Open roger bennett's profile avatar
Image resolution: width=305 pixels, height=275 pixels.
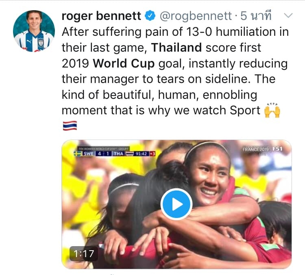pos(34,31)
